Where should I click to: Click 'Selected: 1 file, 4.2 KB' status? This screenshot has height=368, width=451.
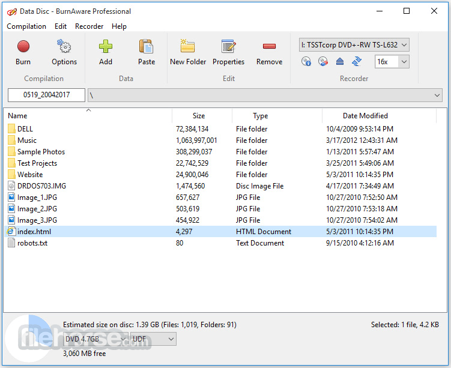point(405,325)
